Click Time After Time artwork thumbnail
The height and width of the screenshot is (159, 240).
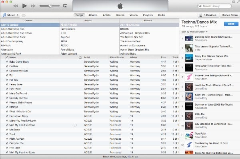(189, 67)
